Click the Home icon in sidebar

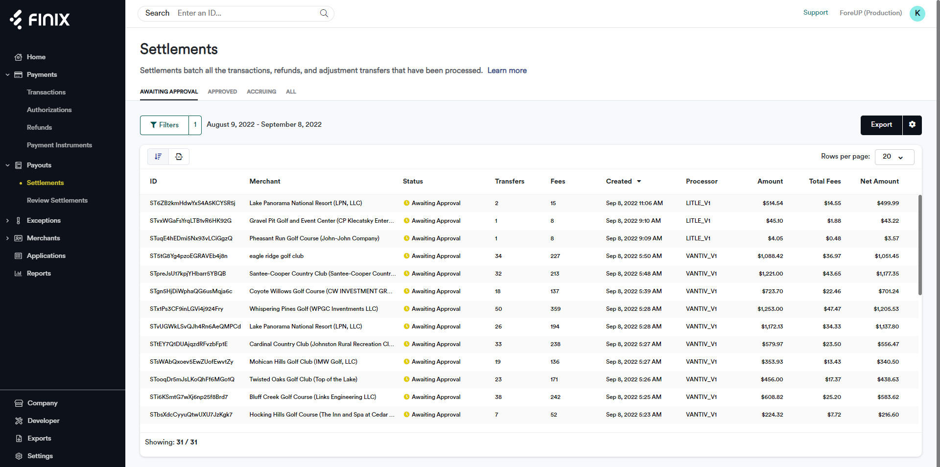point(19,57)
